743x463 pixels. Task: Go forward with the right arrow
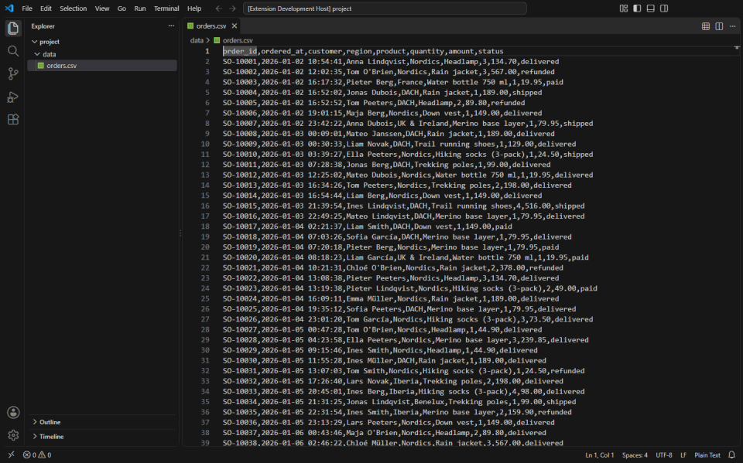pyautogui.click(x=232, y=9)
